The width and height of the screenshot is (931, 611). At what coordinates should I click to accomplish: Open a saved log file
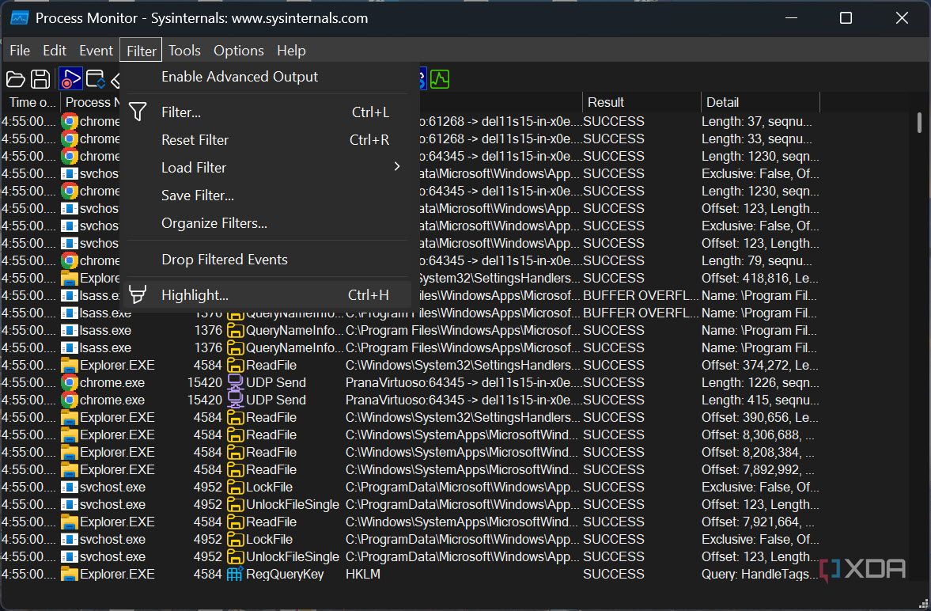pyautogui.click(x=16, y=78)
